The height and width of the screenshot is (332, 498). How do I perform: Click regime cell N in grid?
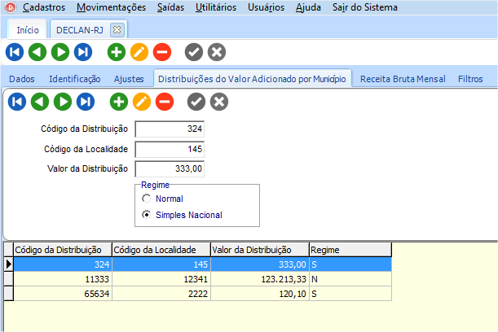(x=350, y=279)
